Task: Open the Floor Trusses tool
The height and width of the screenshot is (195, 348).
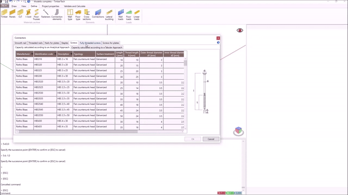Action: point(36,14)
